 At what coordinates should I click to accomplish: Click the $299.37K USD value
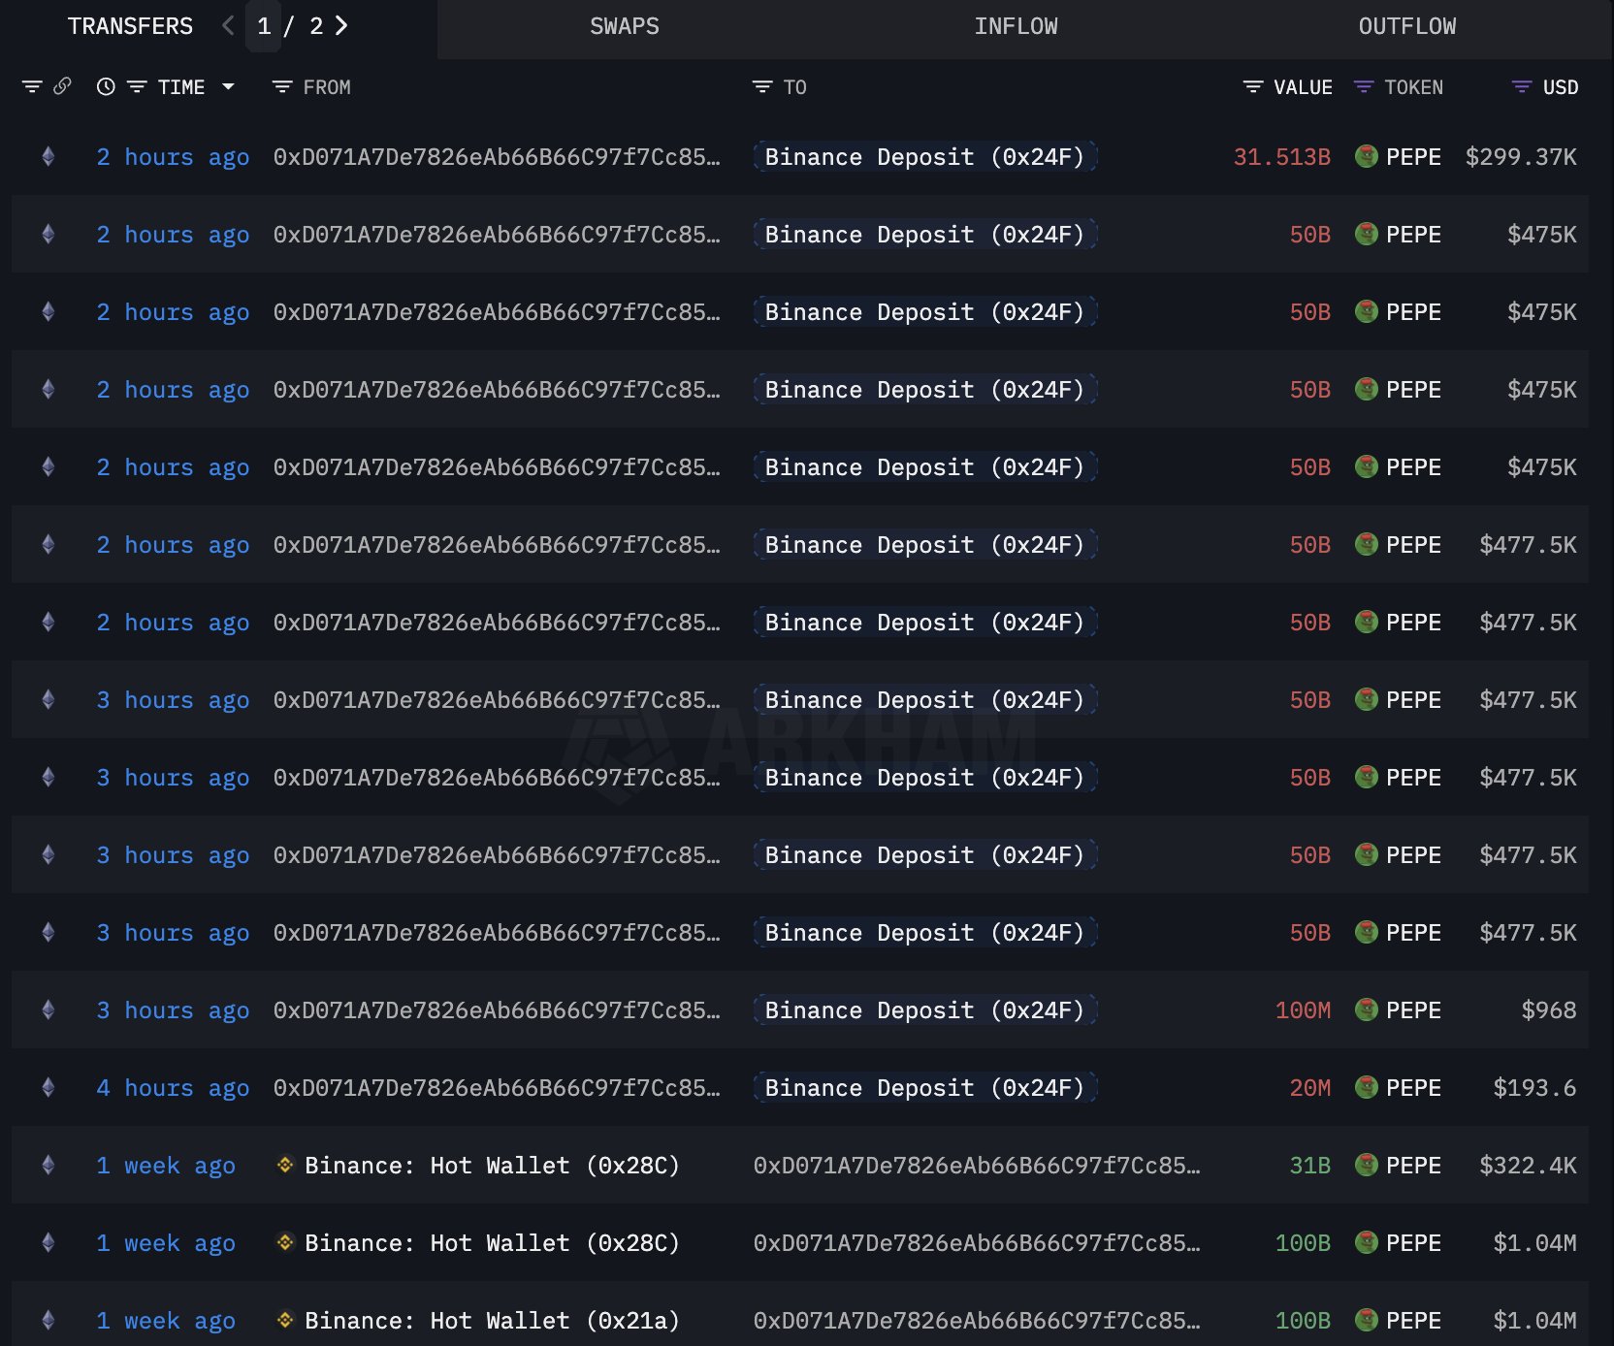click(1521, 157)
